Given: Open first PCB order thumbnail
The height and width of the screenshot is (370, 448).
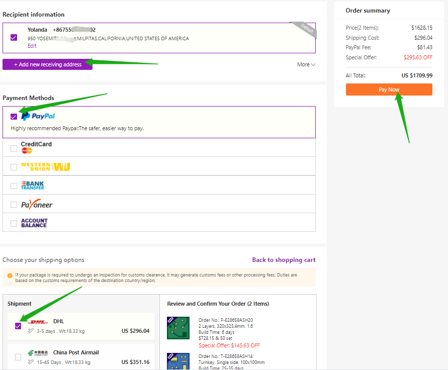Looking at the screenshot, I should pos(178,328).
